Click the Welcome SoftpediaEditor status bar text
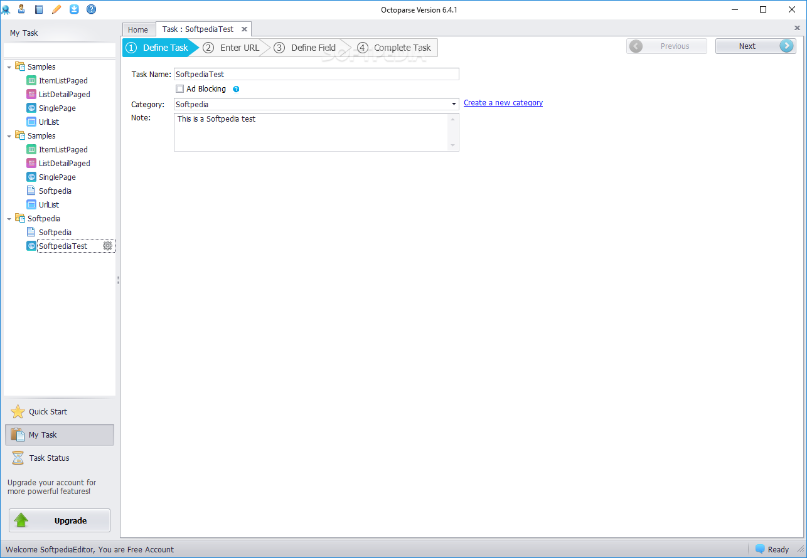807x558 pixels. coord(90,550)
